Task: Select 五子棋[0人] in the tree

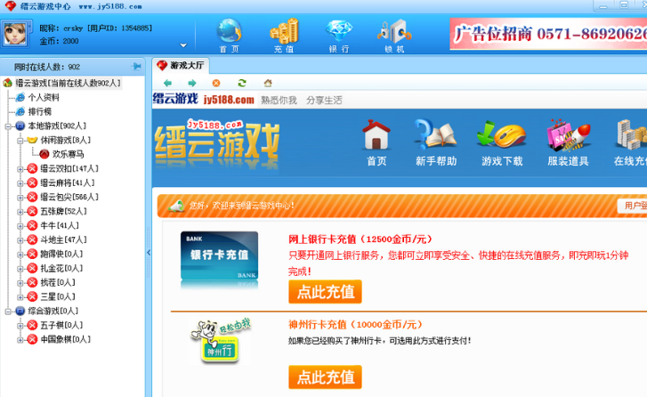Action: (61, 325)
